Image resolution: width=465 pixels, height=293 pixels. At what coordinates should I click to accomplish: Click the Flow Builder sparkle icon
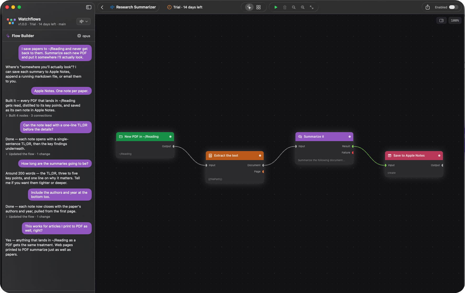8,36
